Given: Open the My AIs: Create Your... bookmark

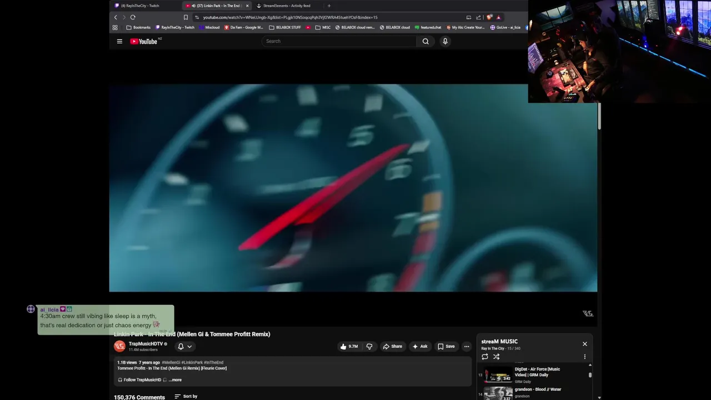Looking at the screenshot, I should [465, 27].
